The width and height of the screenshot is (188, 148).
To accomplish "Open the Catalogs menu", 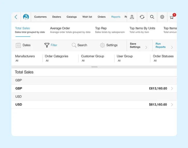I will coord(72,17).
